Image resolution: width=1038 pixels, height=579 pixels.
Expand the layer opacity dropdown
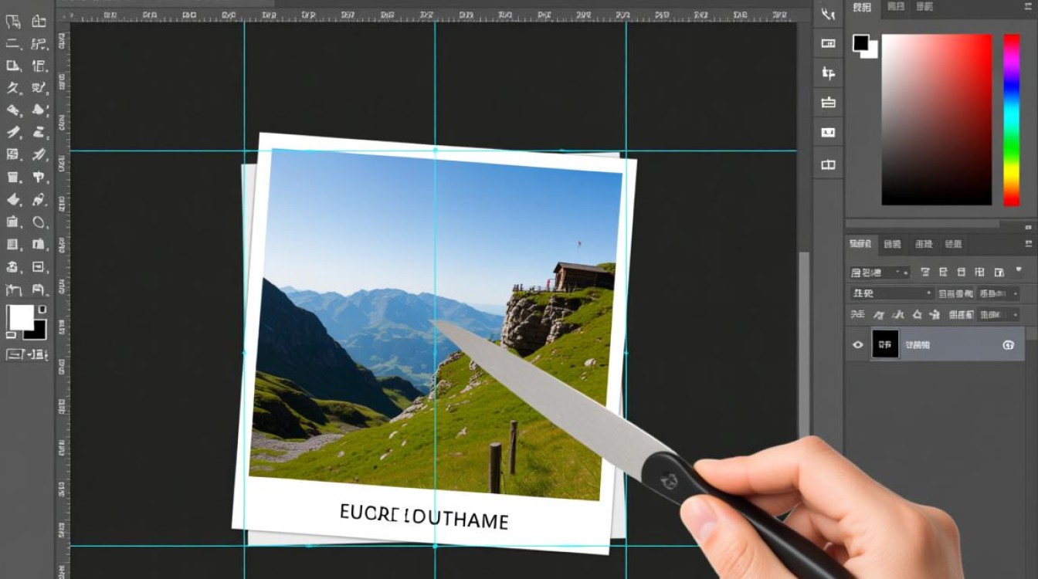999,293
